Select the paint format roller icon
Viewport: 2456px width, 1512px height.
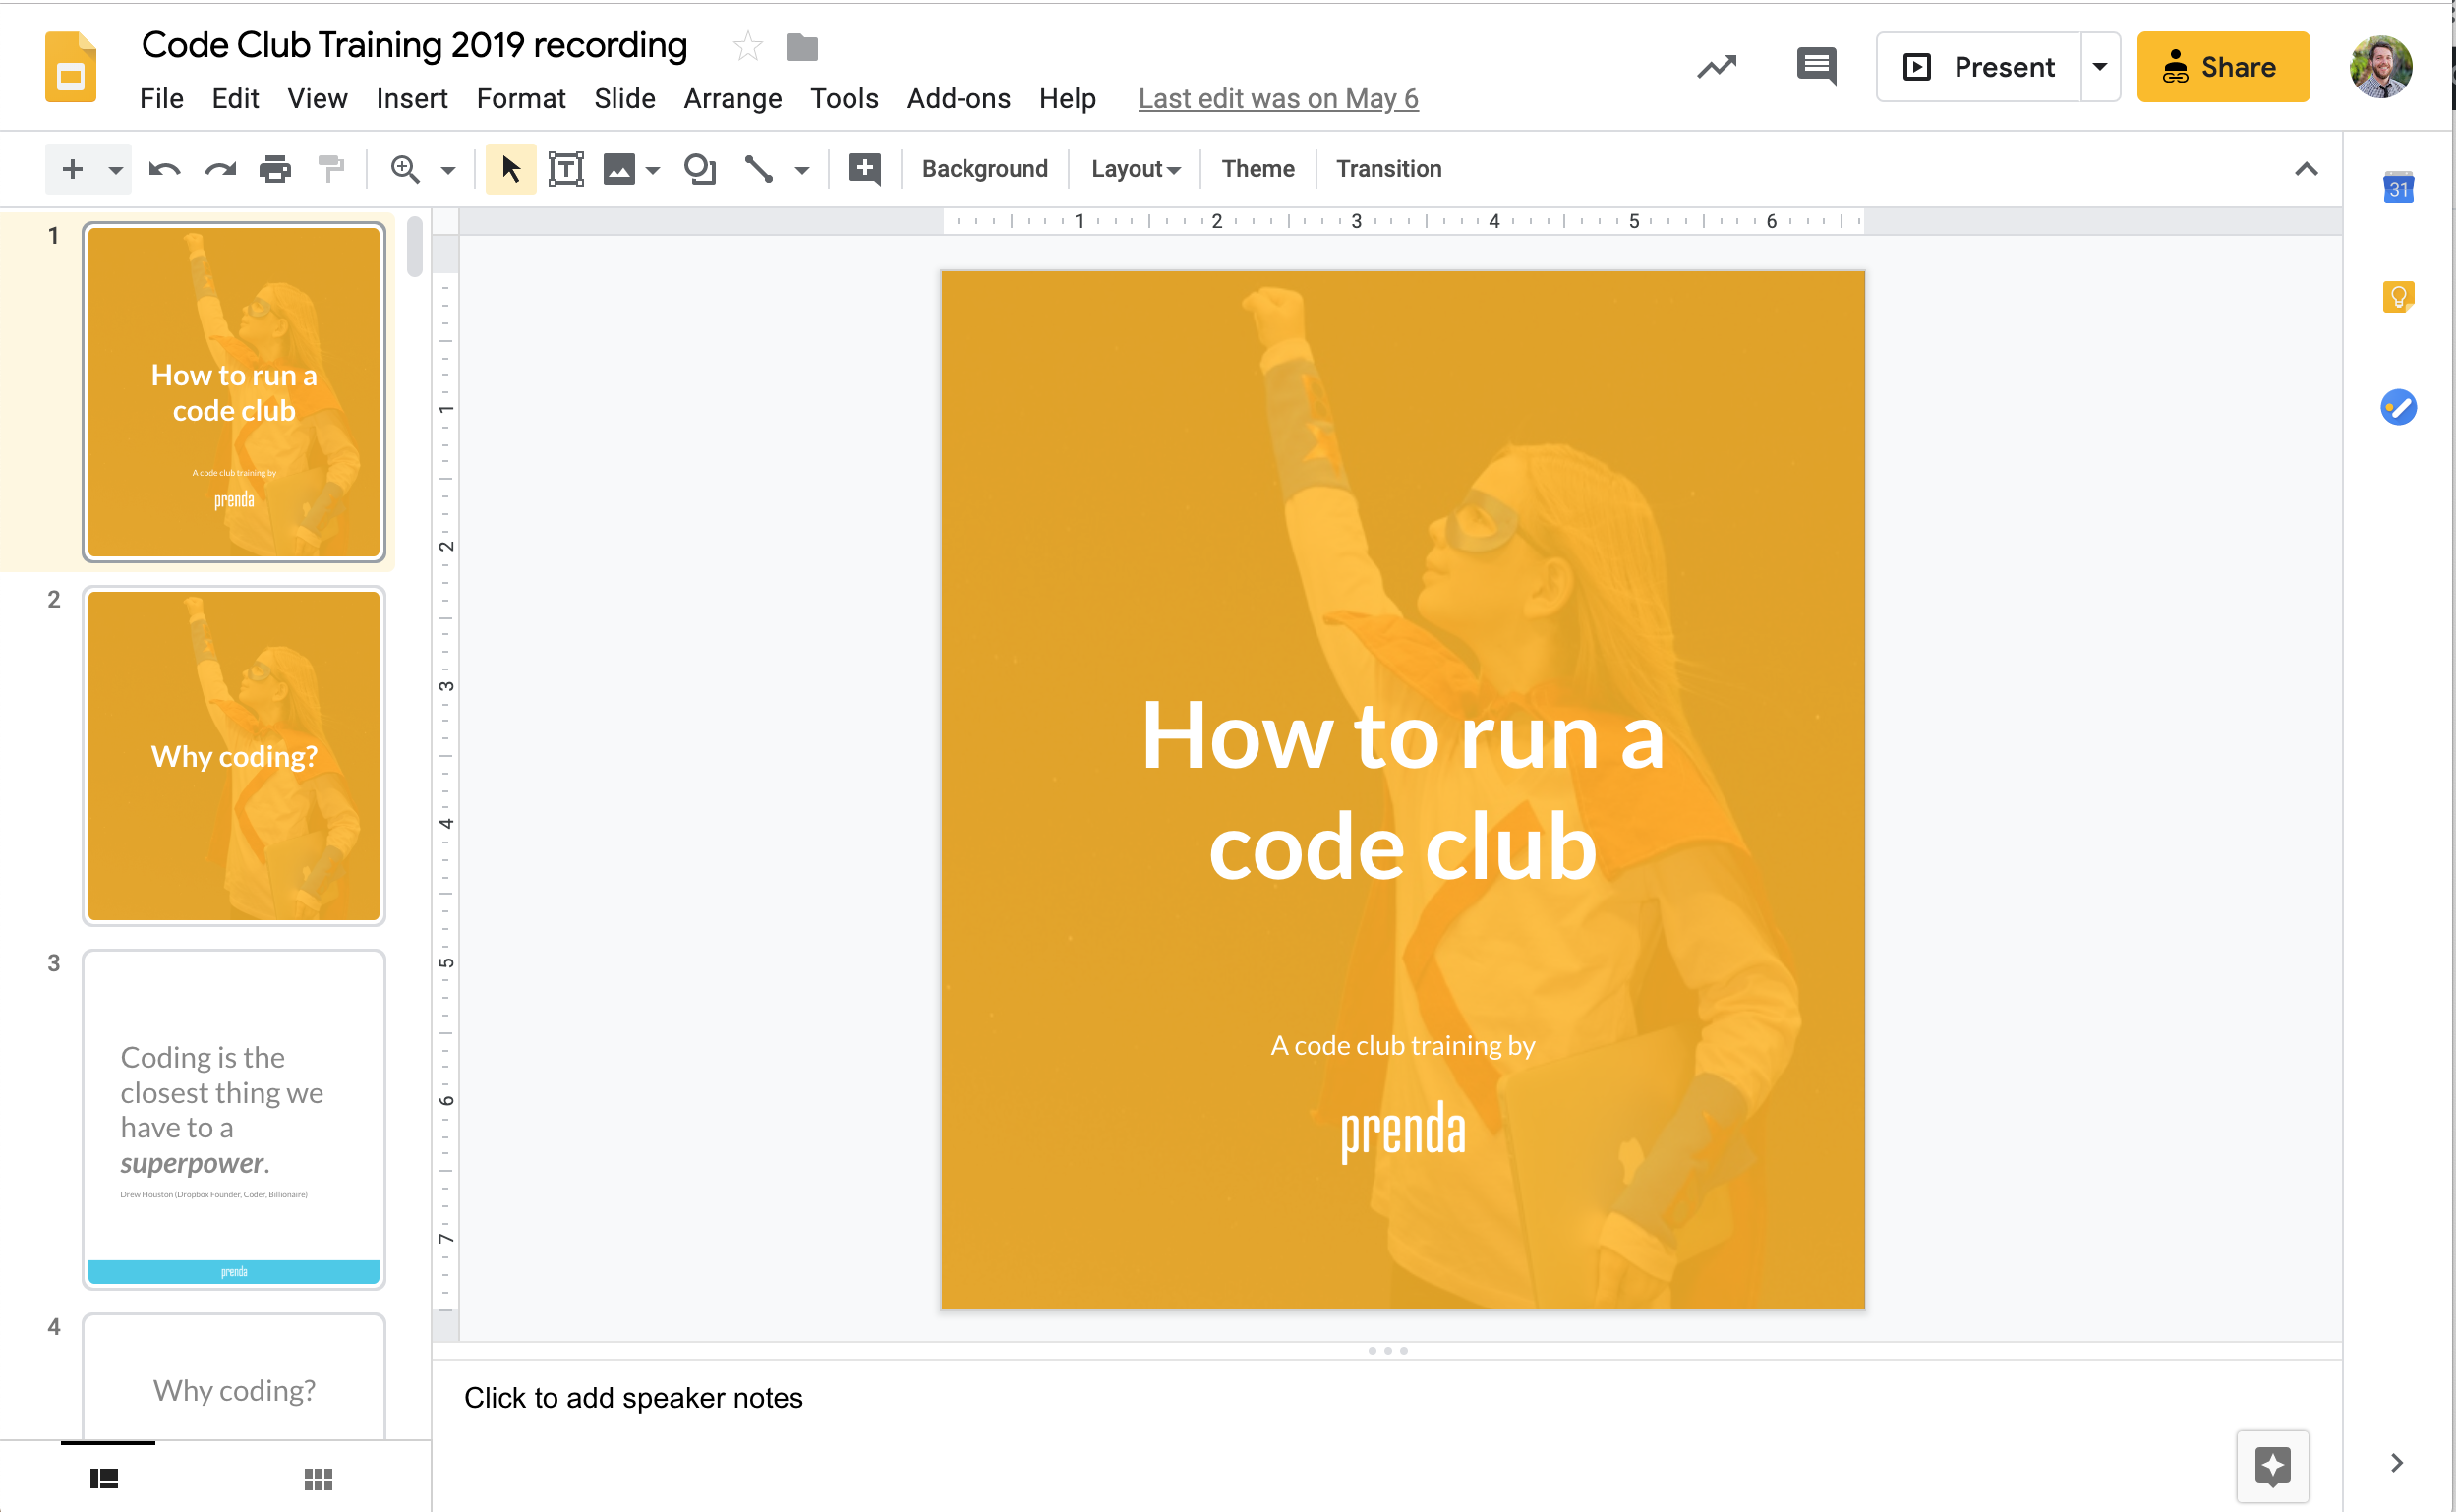pyautogui.click(x=330, y=169)
